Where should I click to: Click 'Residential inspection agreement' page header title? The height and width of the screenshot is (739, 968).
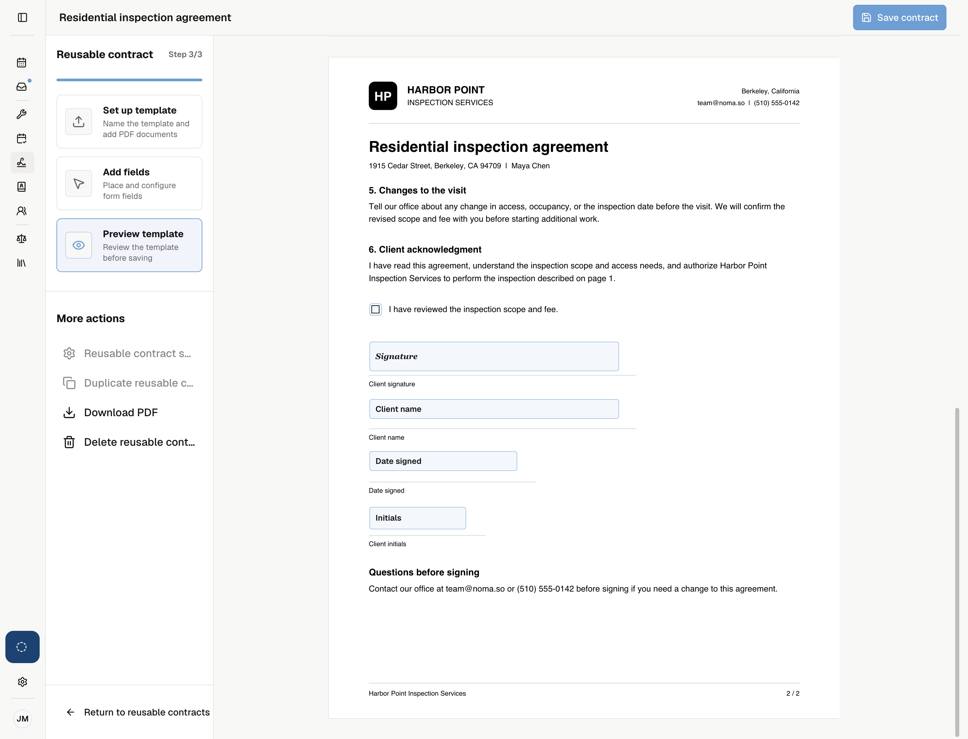(145, 17)
